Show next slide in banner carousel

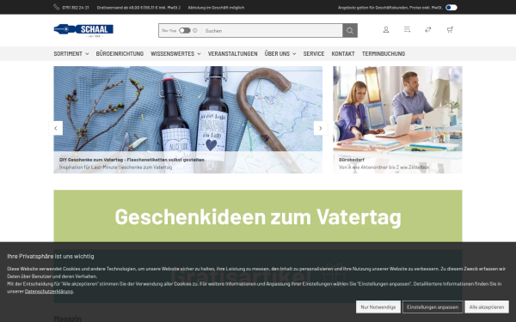click(x=321, y=128)
